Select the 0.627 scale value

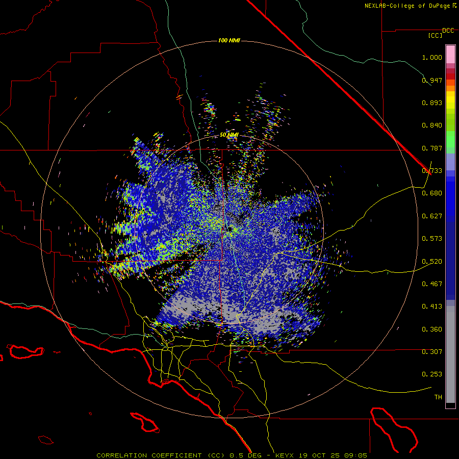coord(432,216)
